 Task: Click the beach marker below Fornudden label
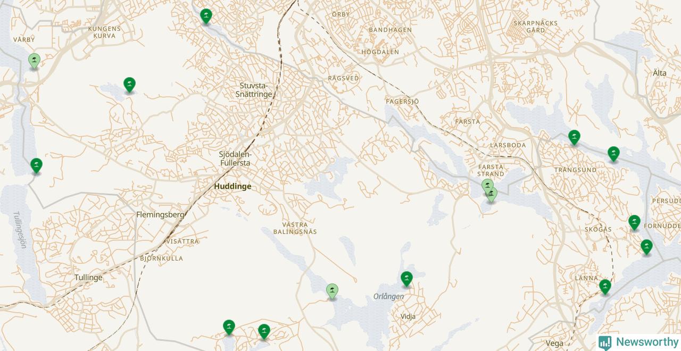tap(646, 247)
